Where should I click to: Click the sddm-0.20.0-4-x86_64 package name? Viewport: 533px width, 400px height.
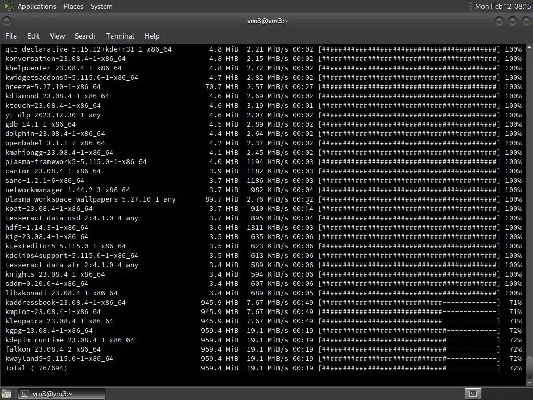(x=46, y=284)
